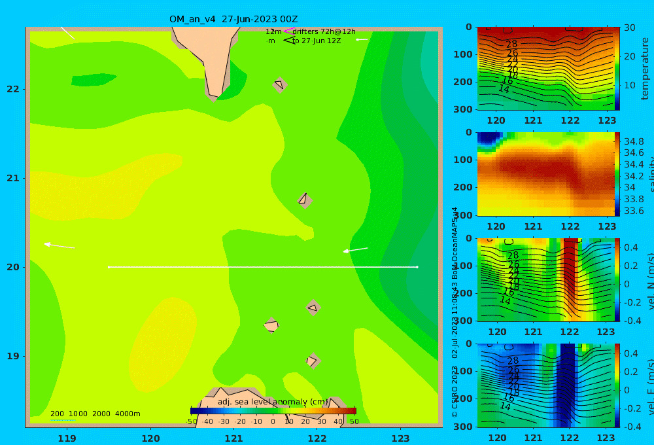The height and width of the screenshot is (445, 654).
Task: Click the east endpoint of the transect line
Action: [417, 267]
